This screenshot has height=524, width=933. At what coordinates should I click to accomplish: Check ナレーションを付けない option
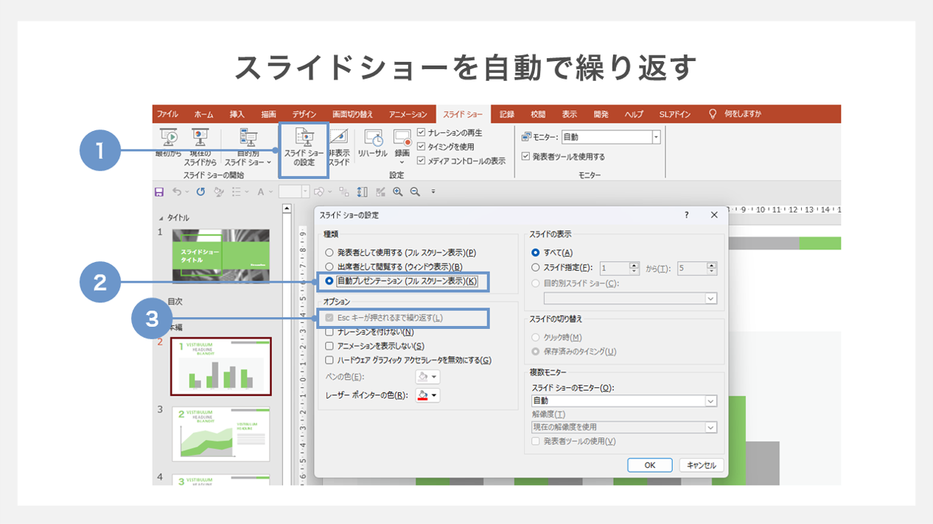[x=329, y=332]
